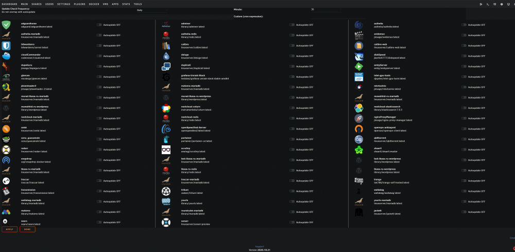
Task: Open the PLUGINS page
Action: click(x=79, y=4)
